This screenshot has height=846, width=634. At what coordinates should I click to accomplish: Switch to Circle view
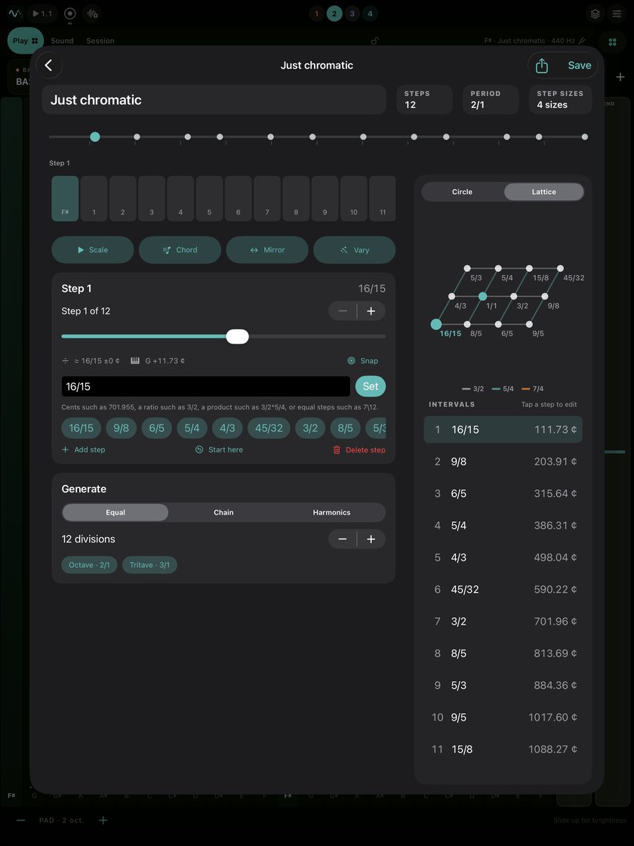[462, 192]
